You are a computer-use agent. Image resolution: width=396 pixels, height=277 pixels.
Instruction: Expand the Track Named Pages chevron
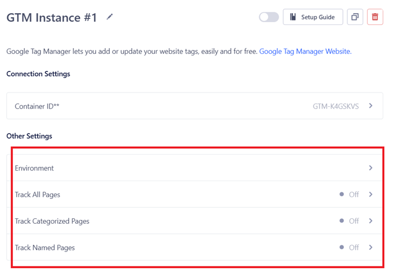(371, 248)
